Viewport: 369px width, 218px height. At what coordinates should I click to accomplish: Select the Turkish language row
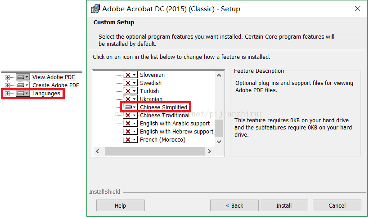coord(149,91)
